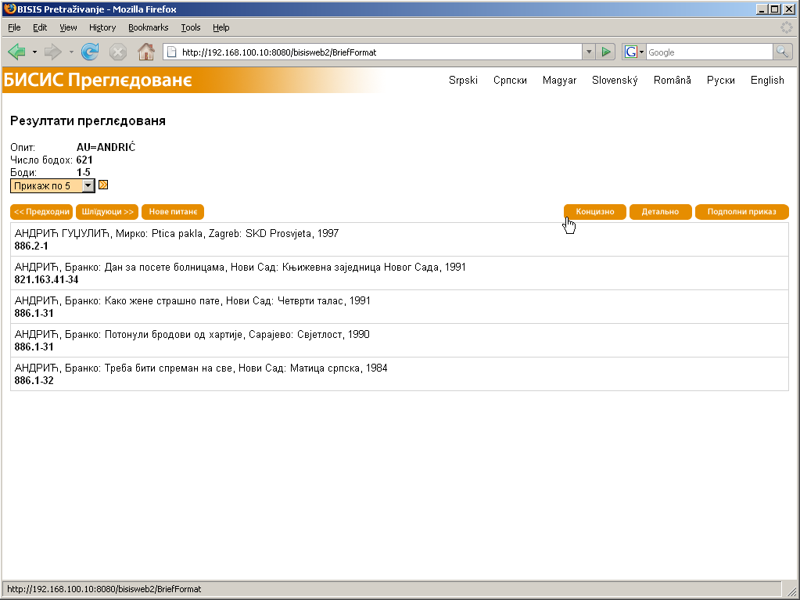Maximize the Firefox window
Screen dimensions: 800x600
click(x=774, y=9)
